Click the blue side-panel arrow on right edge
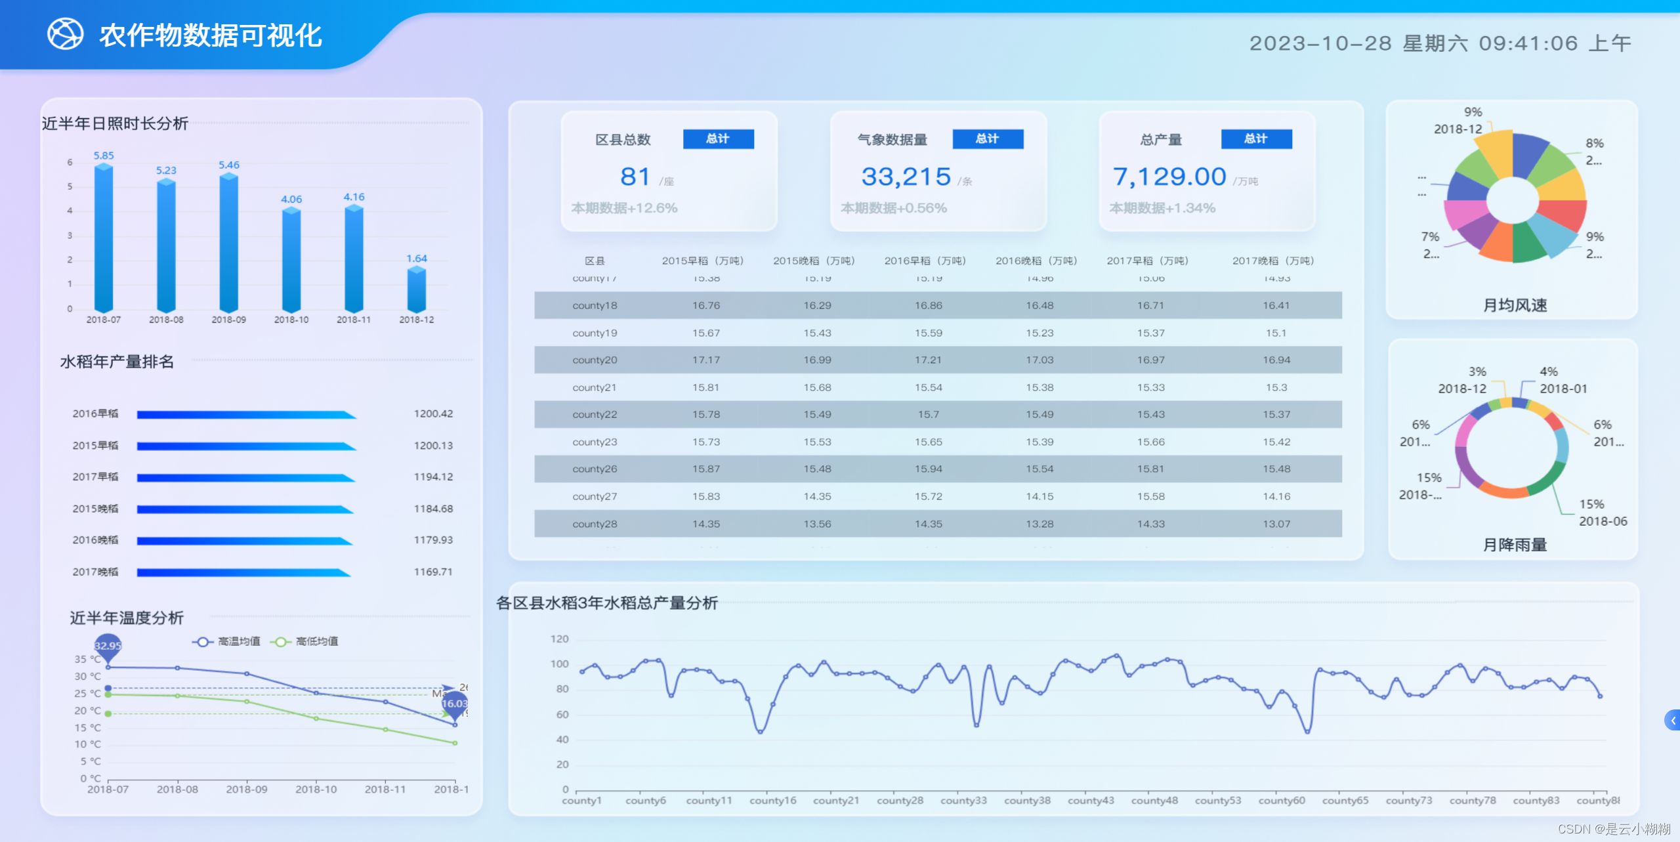Image resolution: width=1680 pixels, height=842 pixels. coord(1673,720)
